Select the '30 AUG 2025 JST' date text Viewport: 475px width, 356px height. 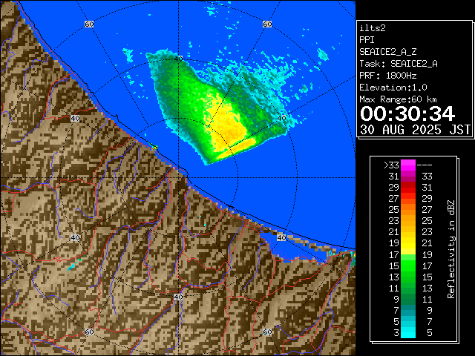click(x=415, y=129)
